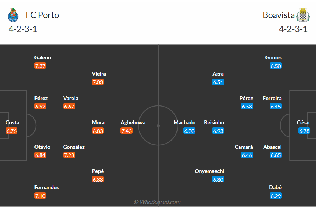Image resolution: width=317 pixels, height=207 pixels.
Task: Click the Boavista club crest
Action: pyautogui.click(x=303, y=15)
